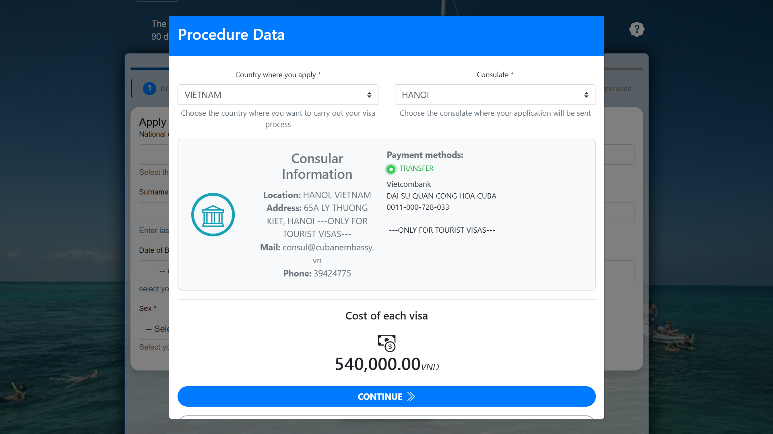Select the TRANSFER payment radio button

coord(391,169)
